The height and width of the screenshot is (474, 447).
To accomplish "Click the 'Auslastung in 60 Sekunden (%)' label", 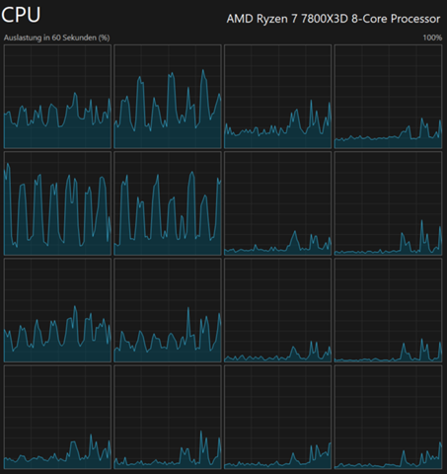I will (x=56, y=38).
